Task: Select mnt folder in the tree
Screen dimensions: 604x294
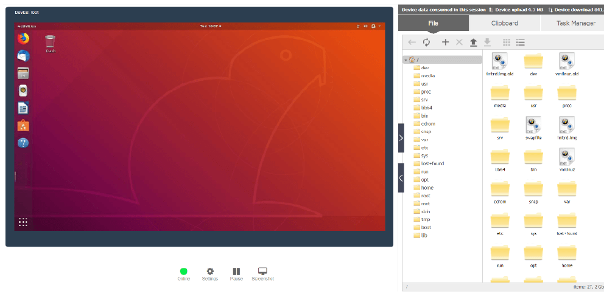Action: click(421, 203)
